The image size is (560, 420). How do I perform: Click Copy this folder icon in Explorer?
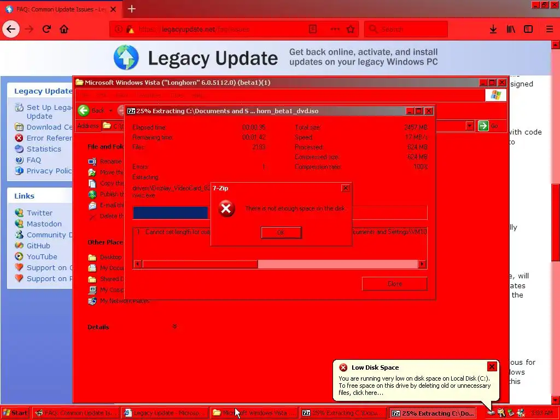92,184
